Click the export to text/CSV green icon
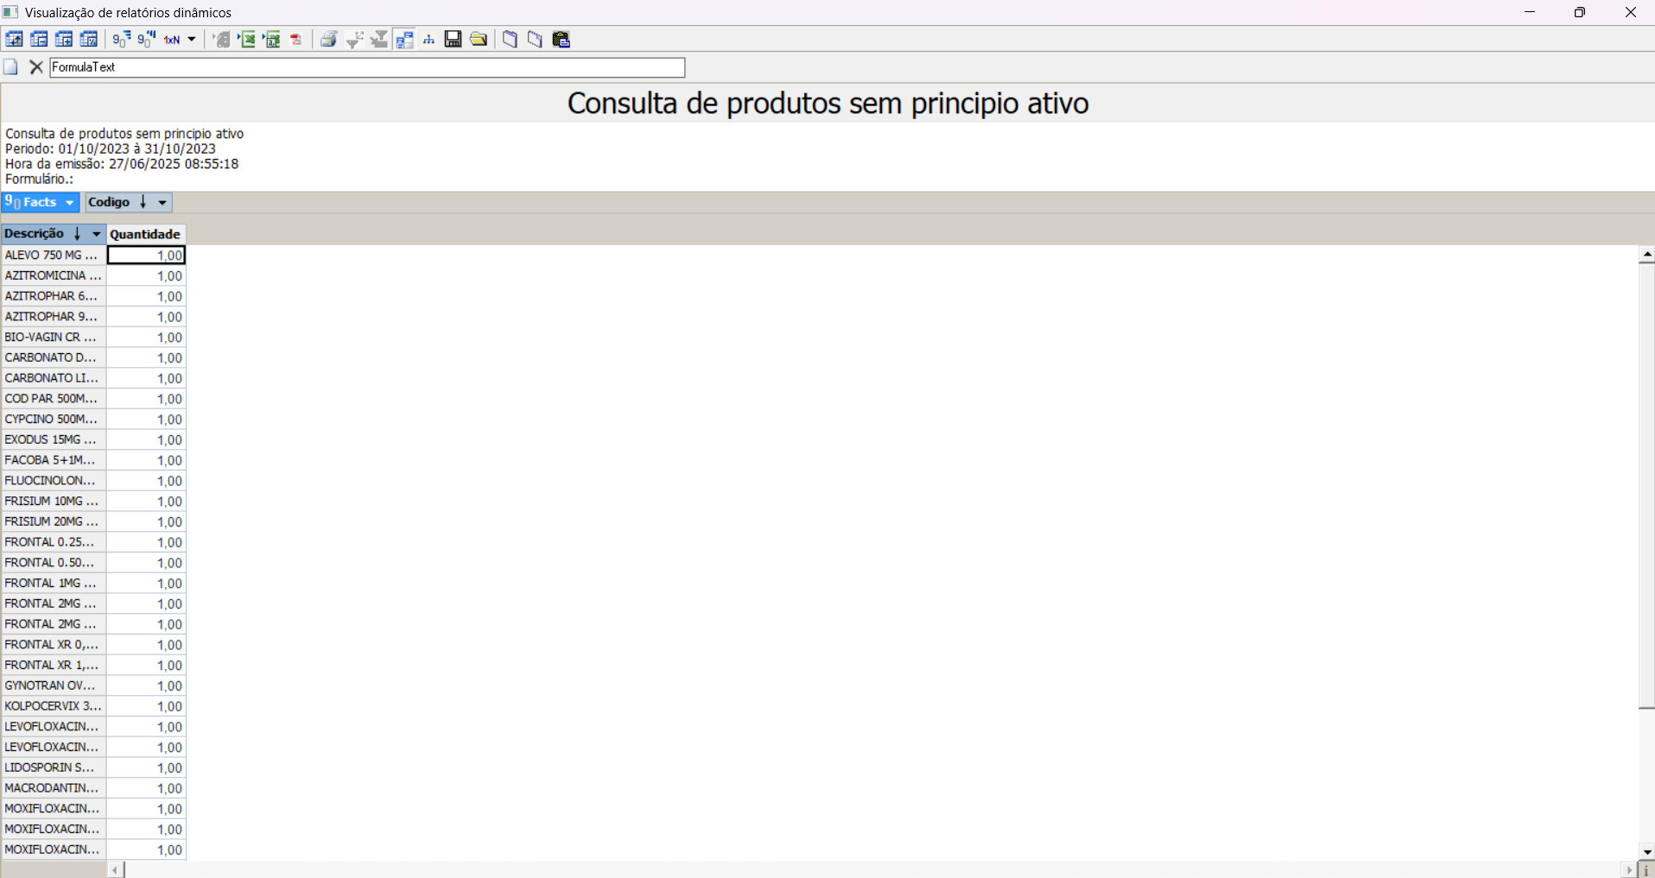This screenshot has height=878, width=1655. (272, 39)
